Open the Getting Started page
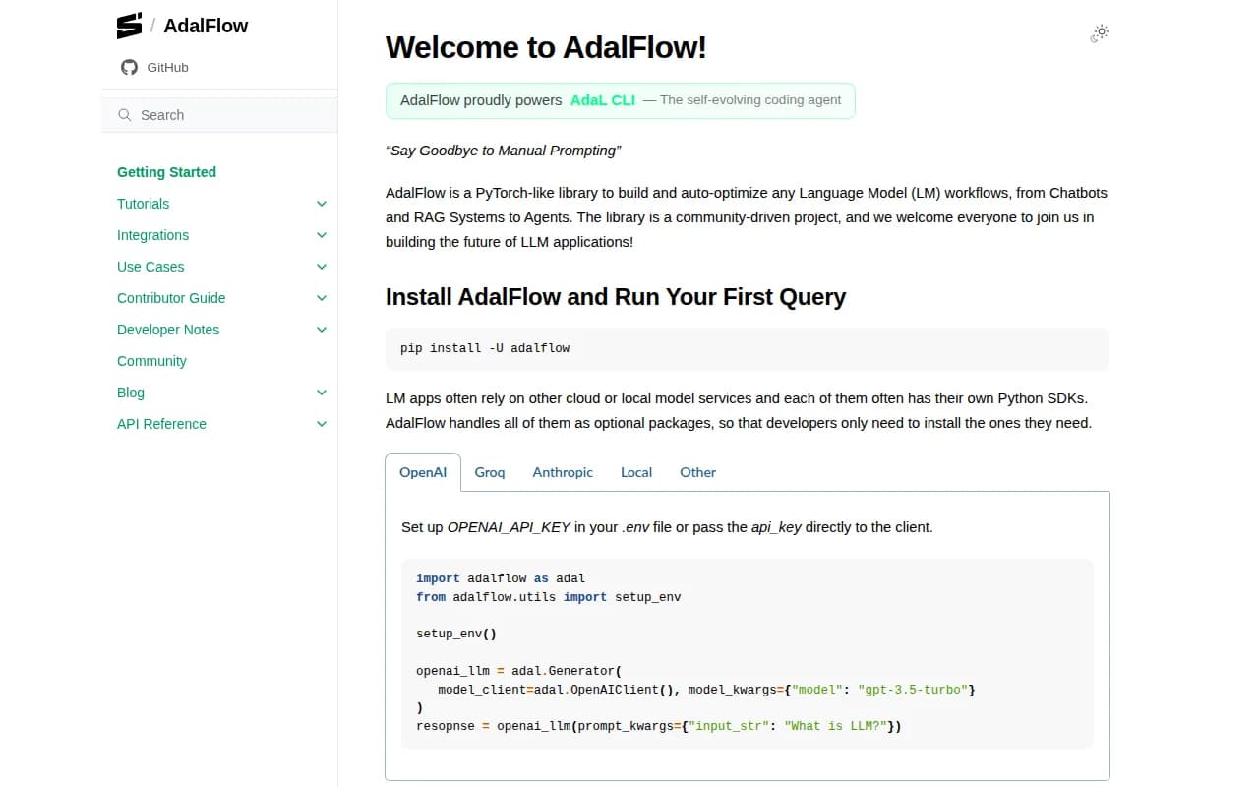 (166, 172)
